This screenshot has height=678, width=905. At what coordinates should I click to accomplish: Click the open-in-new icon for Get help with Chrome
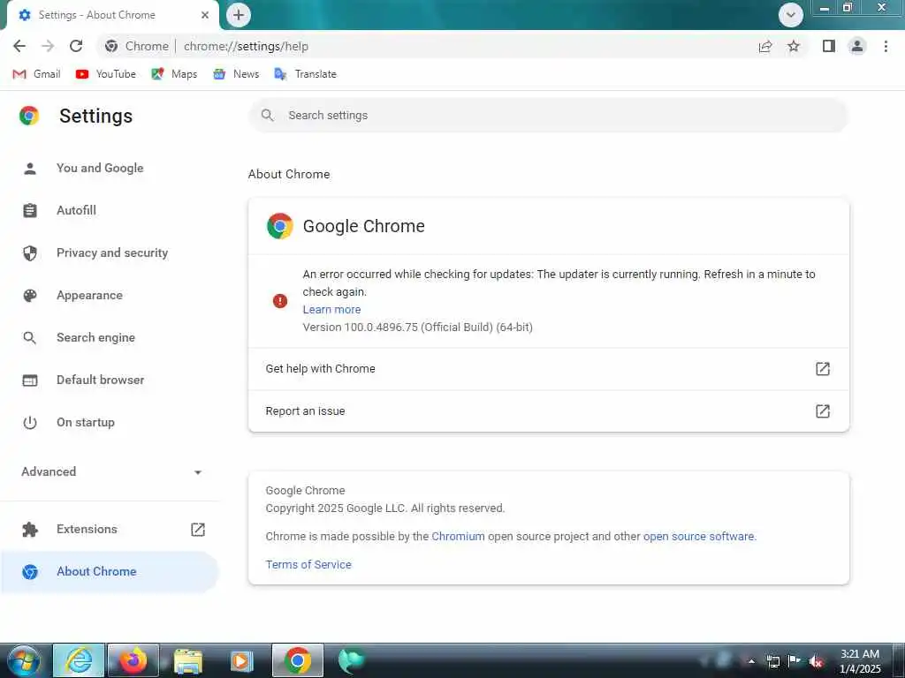pyautogui.click(x=823, y=369)
